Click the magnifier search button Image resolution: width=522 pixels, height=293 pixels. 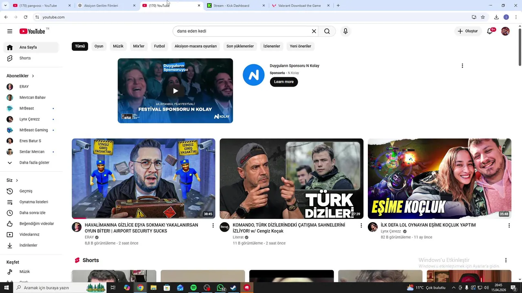click(327, 31)
